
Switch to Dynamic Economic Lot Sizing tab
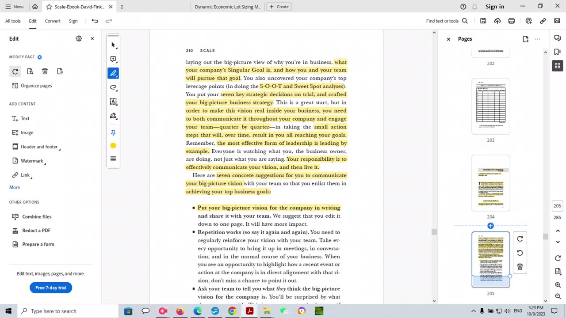coord(228,7)
